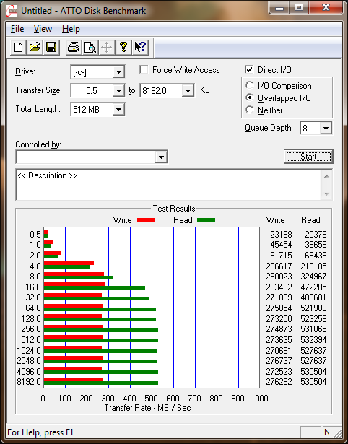Viewport: 348px width, 444px height.
Task: Click the ATTO application icon in title bar
Action: pos(12,11)
